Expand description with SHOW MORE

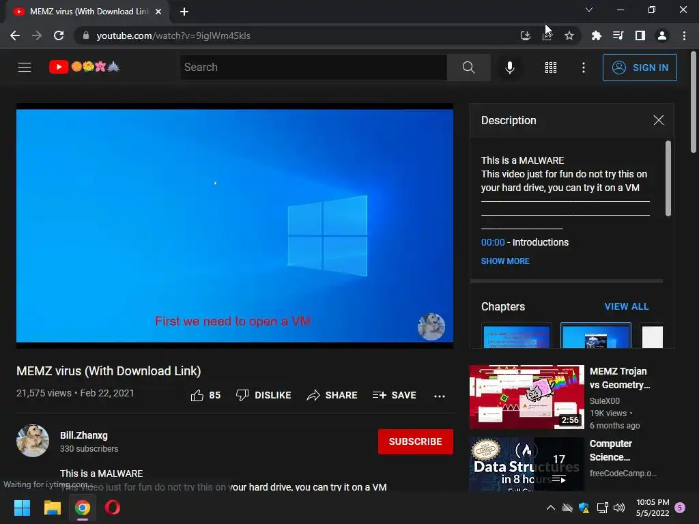pyautogui.click(x=505, y=261)
